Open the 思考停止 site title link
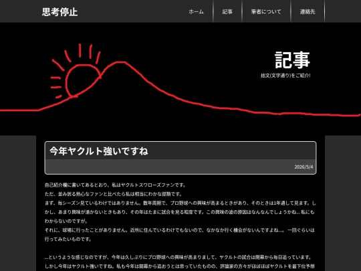This screenshot has width=361, height=271. (x=59, y=12)
